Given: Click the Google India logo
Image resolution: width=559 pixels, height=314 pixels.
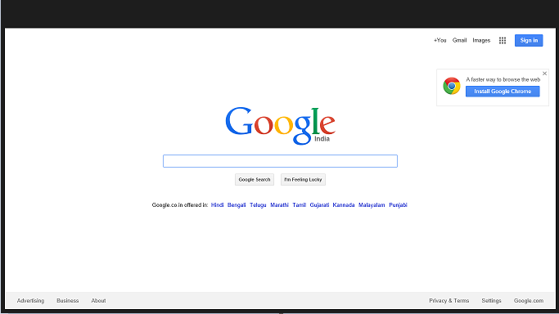Looking at the screenshot, I should coord(280,126).
